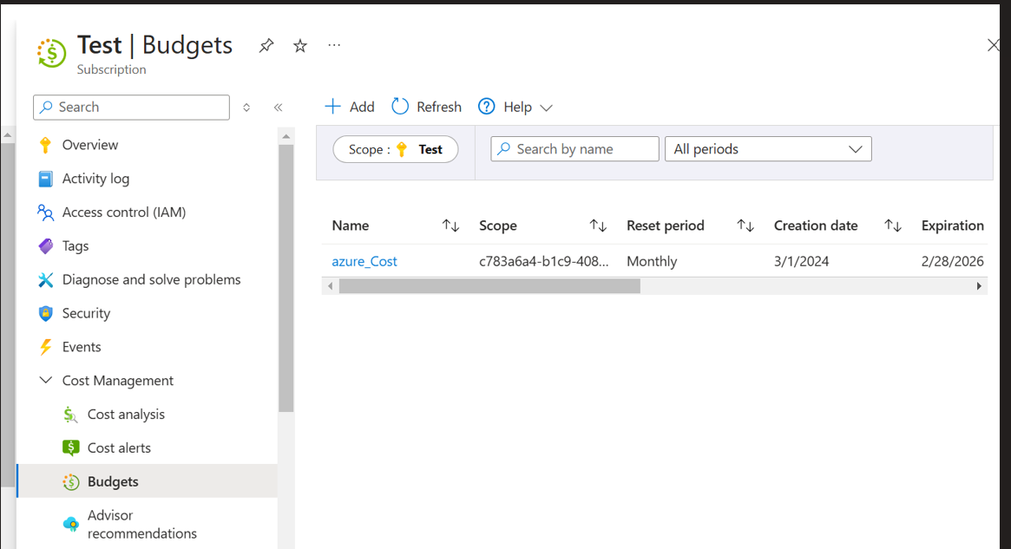Click the Help button label

(x=518, y=107)
